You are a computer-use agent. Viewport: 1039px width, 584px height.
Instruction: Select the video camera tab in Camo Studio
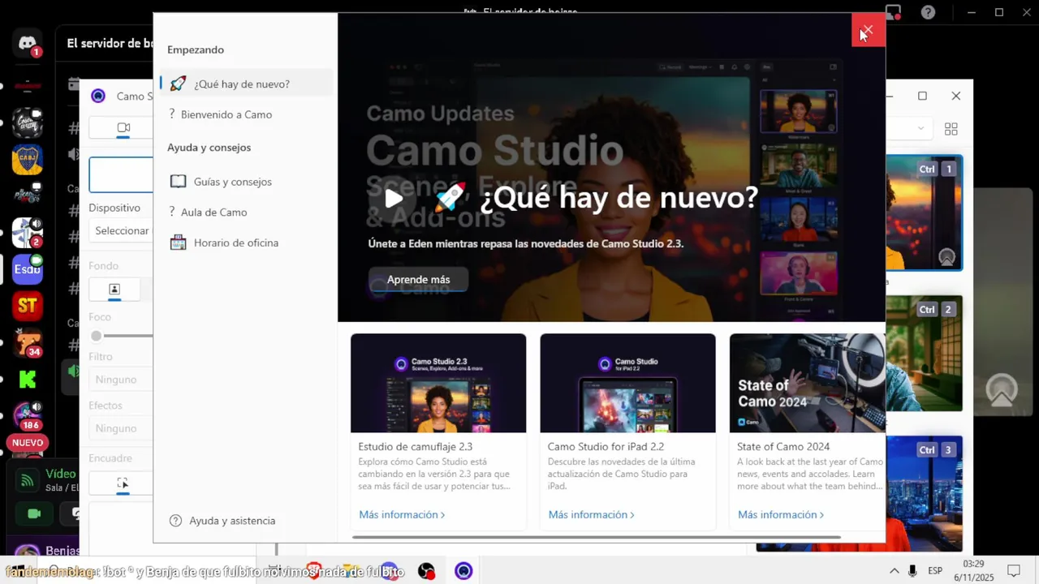coord(123,128)
